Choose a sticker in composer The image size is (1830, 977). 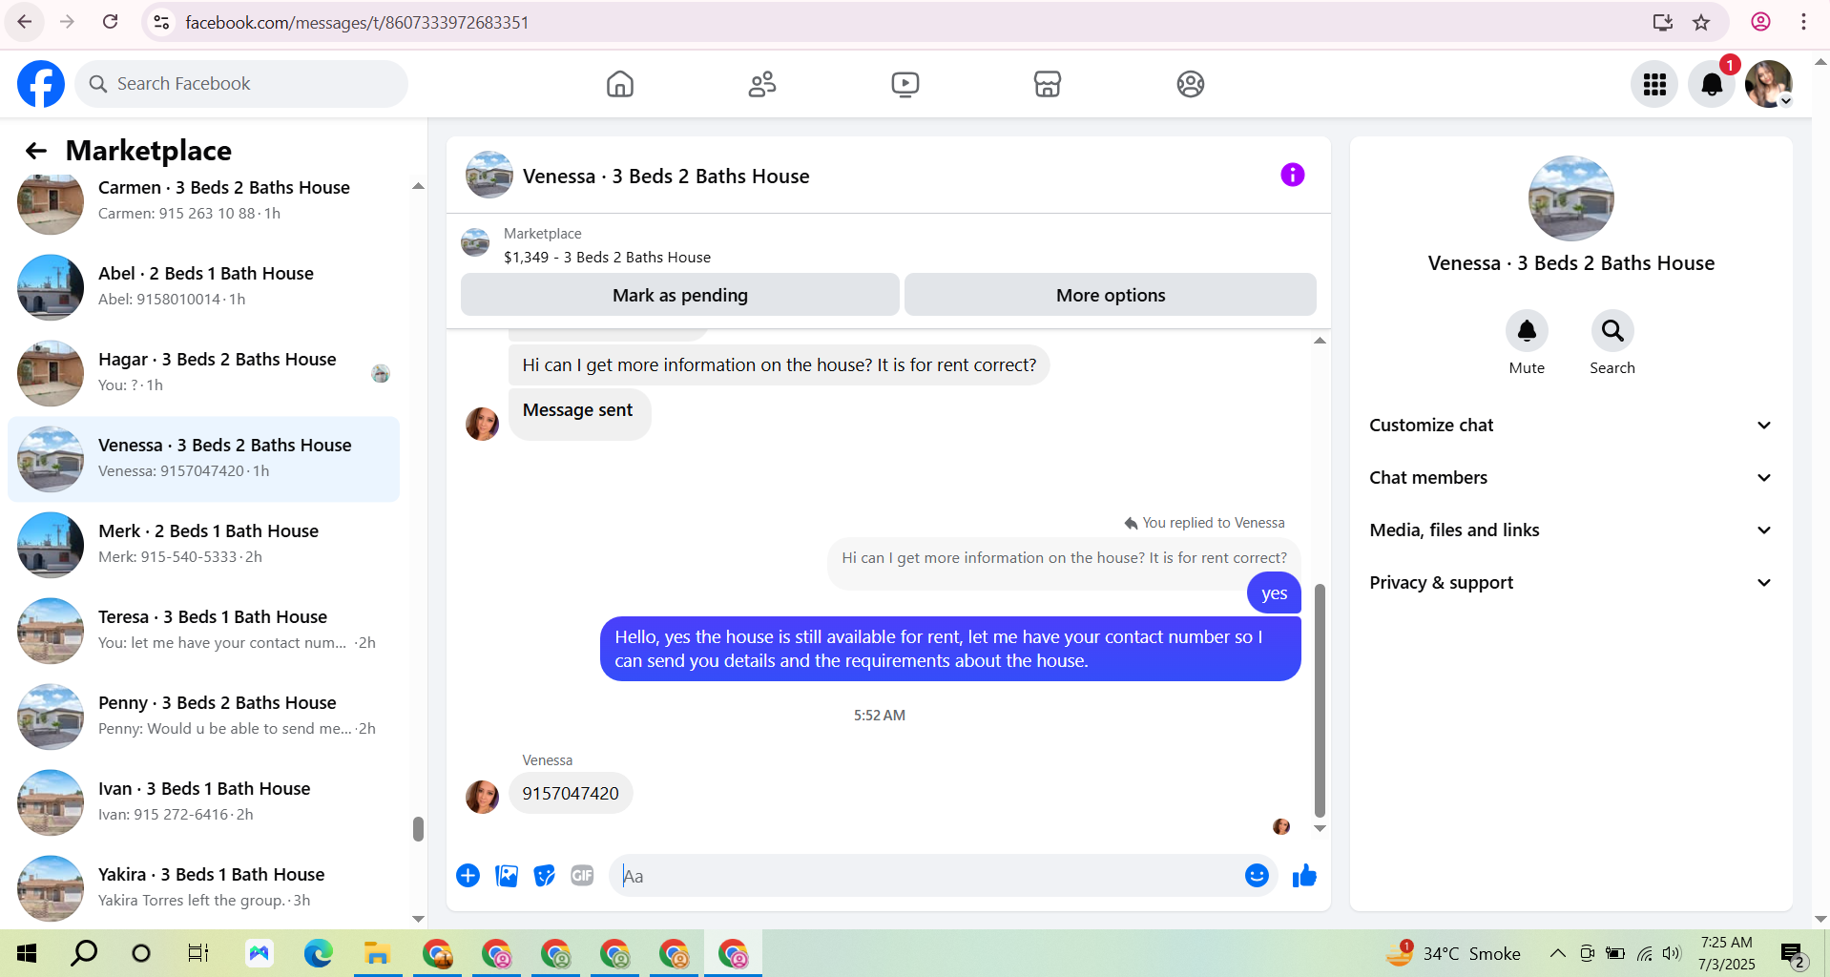point(545,875)
